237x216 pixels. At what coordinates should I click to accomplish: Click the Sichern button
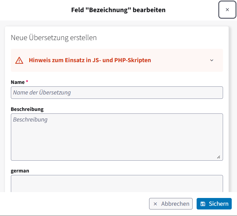pos(214,204)
